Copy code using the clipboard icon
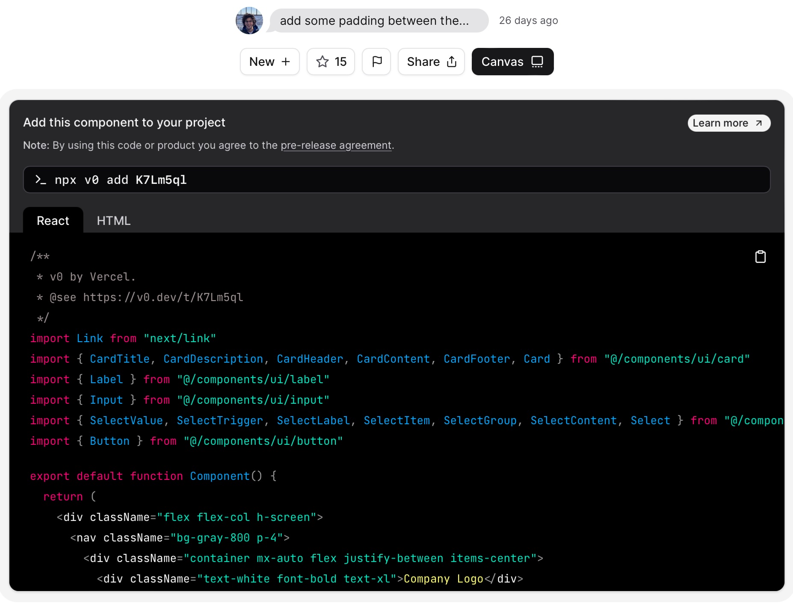This screenshot has height=603, width=793. point(760,257)
